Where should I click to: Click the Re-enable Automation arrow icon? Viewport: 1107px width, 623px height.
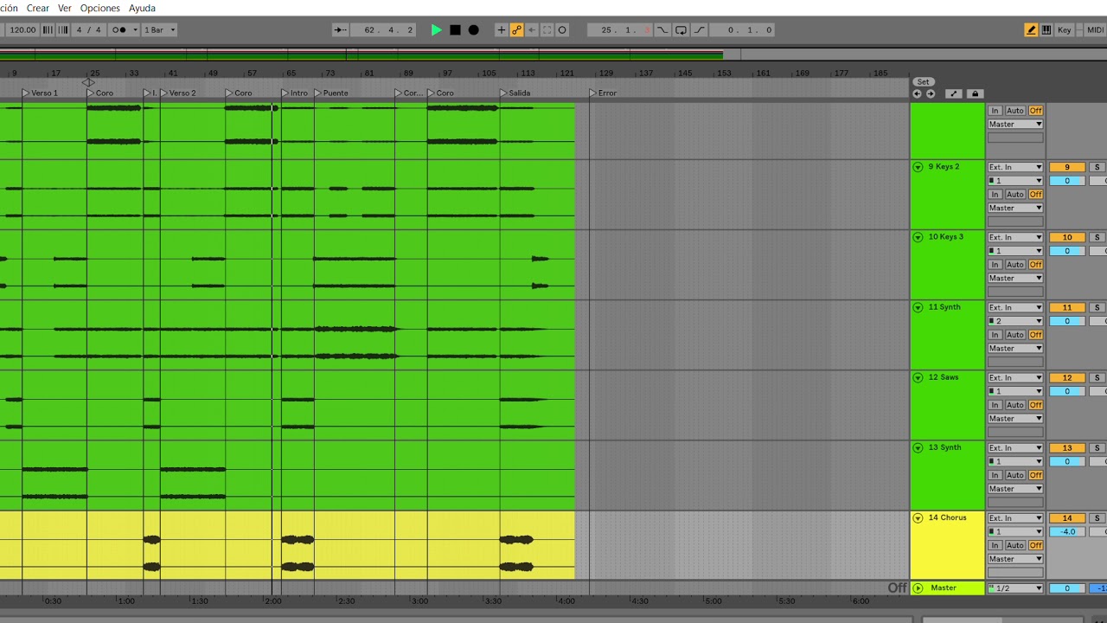pyautogui.click(x=532, y=29)
